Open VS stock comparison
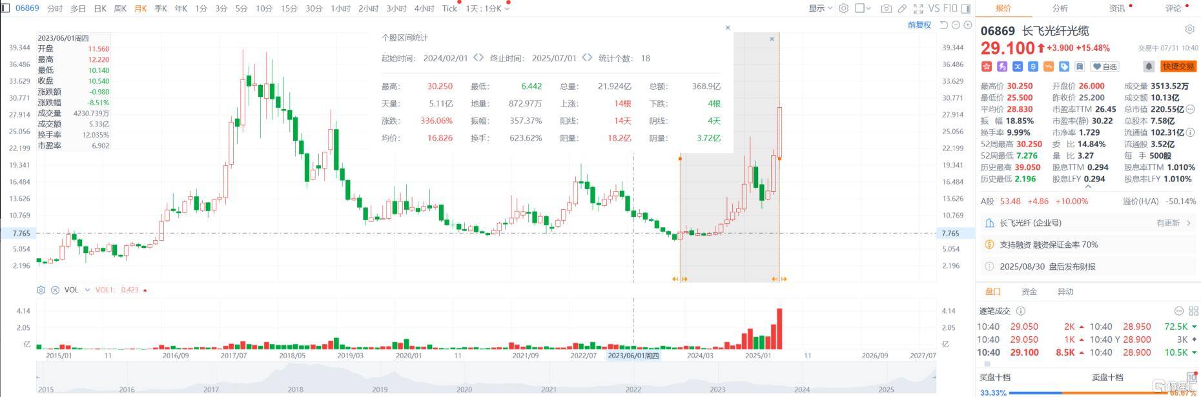 934,8
